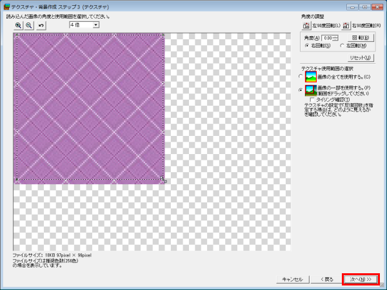387x290 pixels.
Task: Click the undo arrow icon
Action: pyautogui.click(x=42, y=25)
